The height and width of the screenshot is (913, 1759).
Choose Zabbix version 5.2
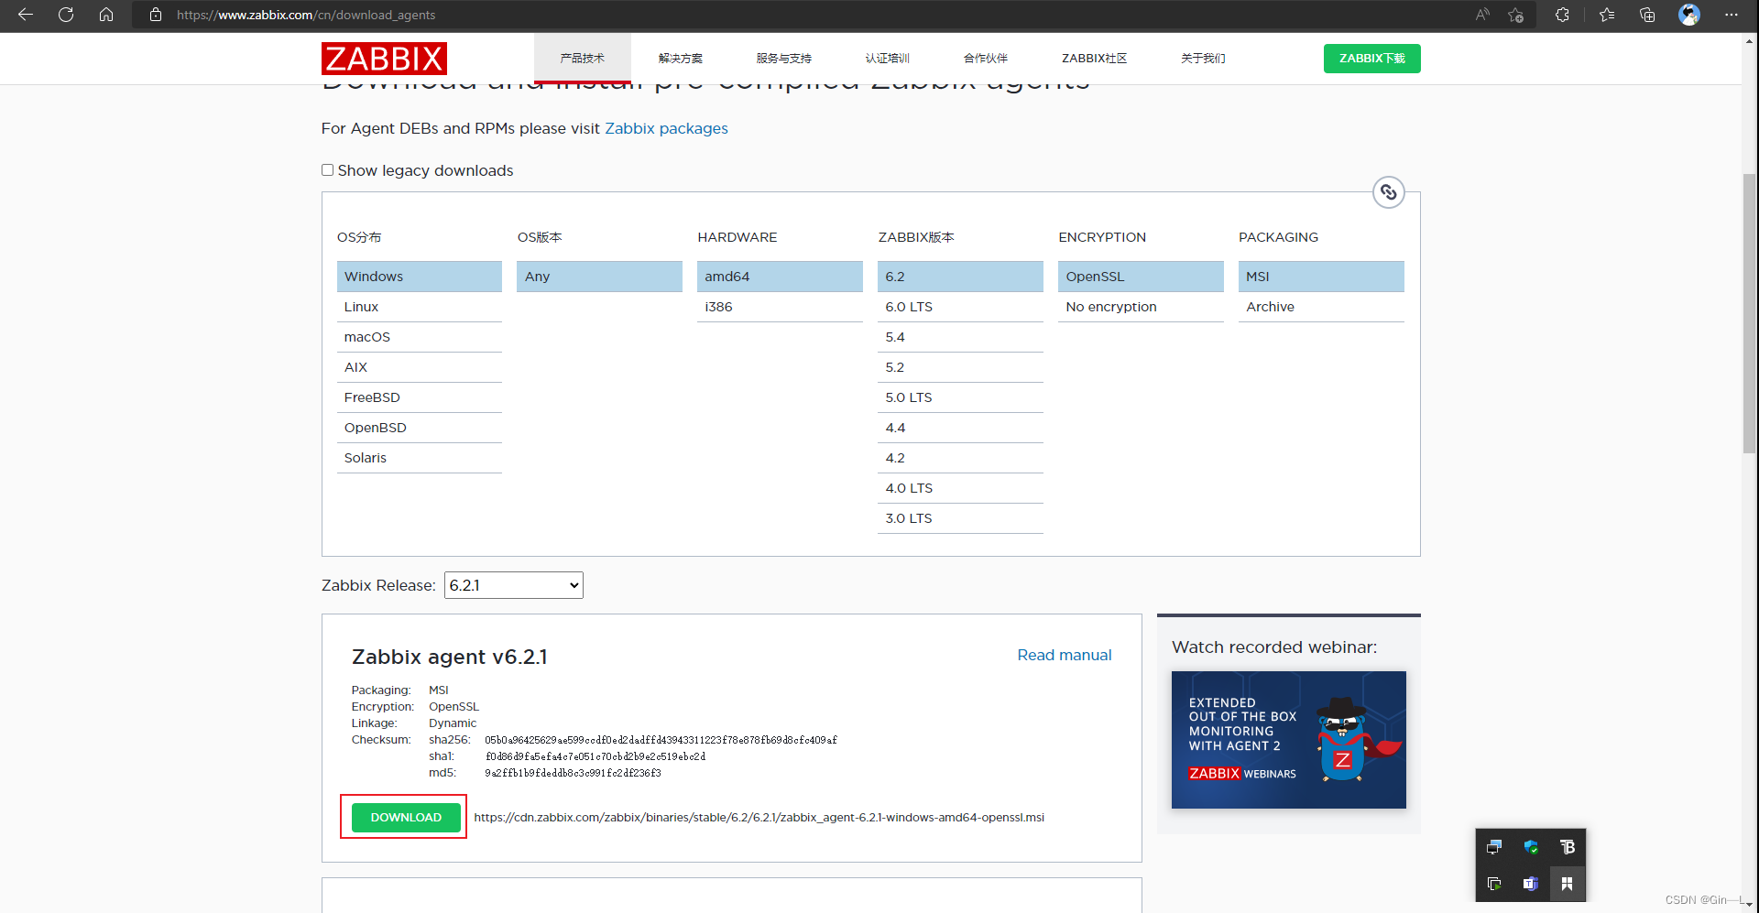pyautogui.click(x=961, y=367)
